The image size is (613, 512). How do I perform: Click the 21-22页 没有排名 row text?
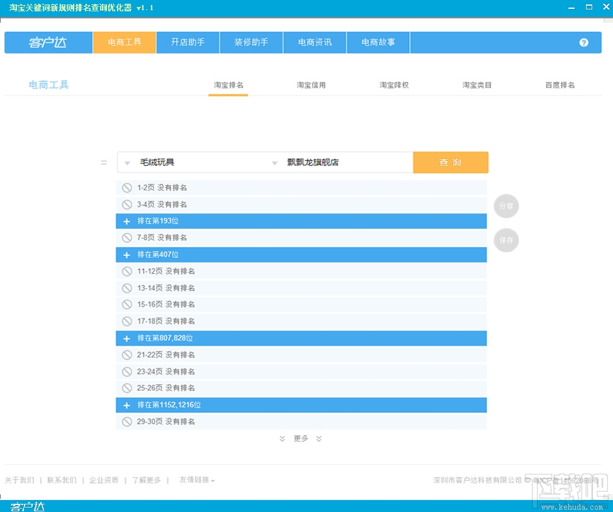coord(166,355)
